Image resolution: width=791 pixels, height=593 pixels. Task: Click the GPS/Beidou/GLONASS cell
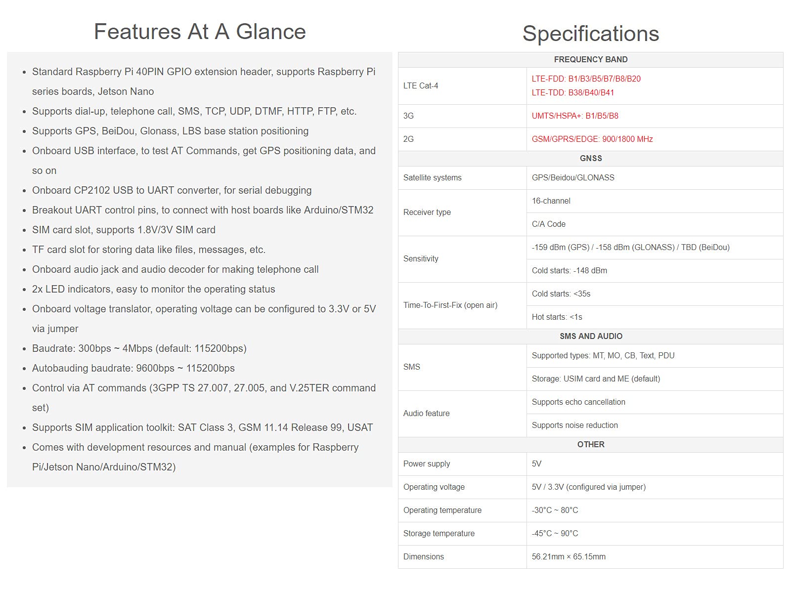point(572,178)
